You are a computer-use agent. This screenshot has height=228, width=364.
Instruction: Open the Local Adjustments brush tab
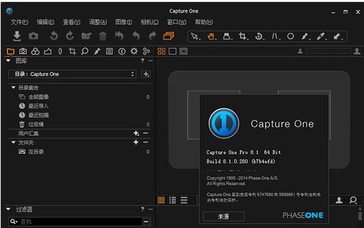pos(97,51)
